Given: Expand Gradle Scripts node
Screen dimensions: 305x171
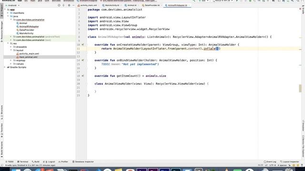Looking at the screenshot, I should (5, 67).
